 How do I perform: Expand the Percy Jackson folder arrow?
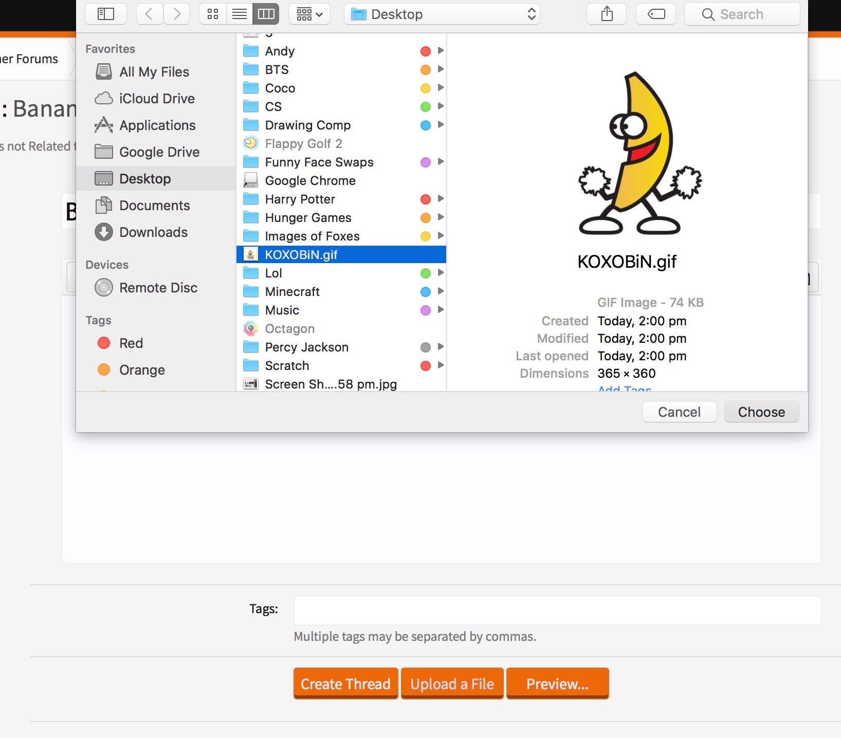tap(441, 346)
